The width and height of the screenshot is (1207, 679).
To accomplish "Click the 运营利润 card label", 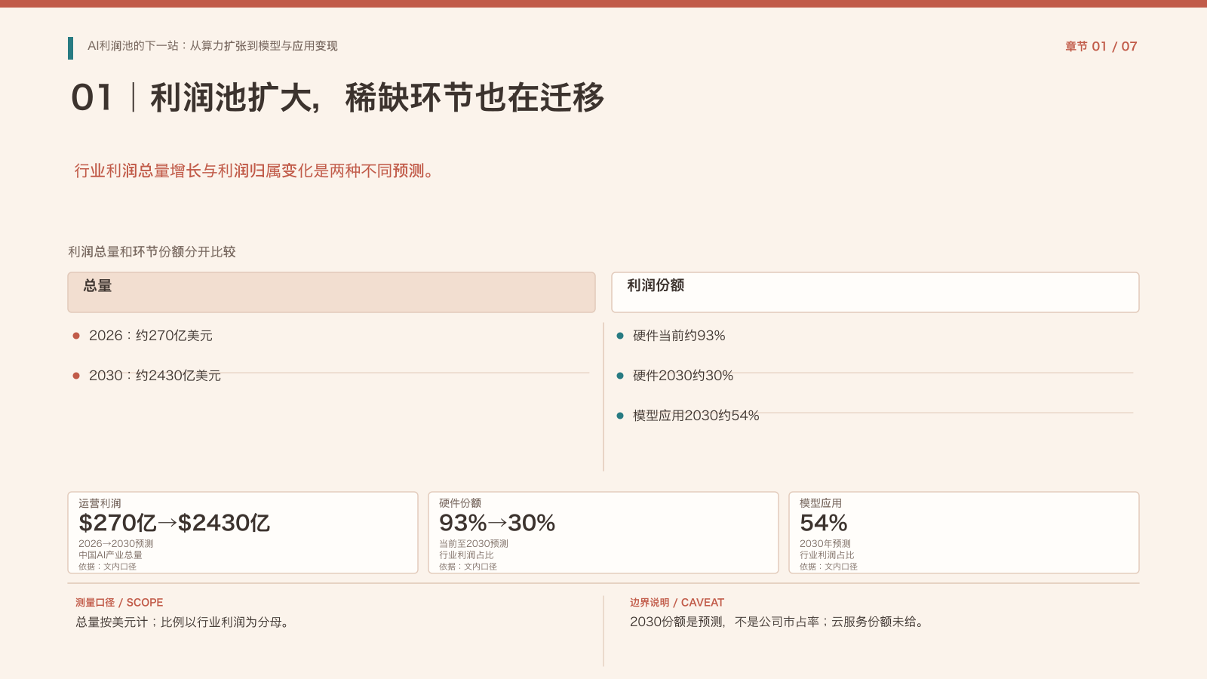I will [x=100, y=503].
